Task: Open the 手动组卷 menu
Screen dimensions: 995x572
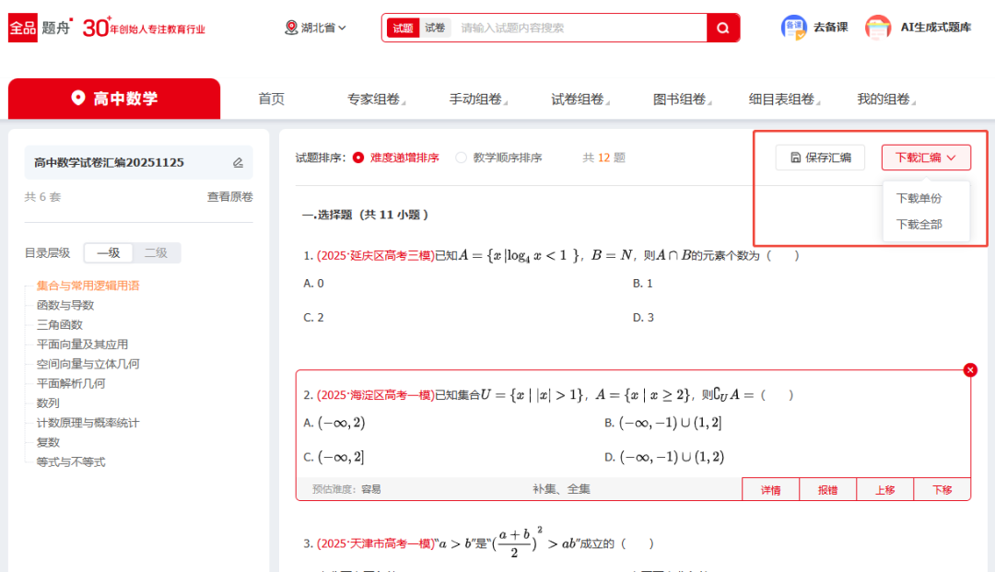Action: tap(478, 99)
